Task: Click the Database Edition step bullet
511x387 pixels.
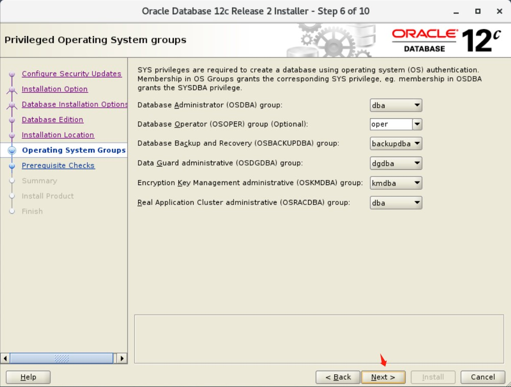Action: coord(12,120)
